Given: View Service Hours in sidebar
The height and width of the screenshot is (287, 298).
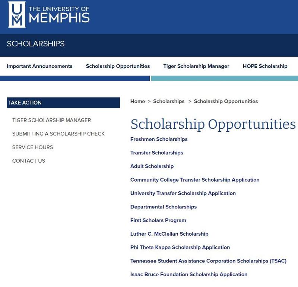Looking at the screenshot, I should [x=32, y=147].
